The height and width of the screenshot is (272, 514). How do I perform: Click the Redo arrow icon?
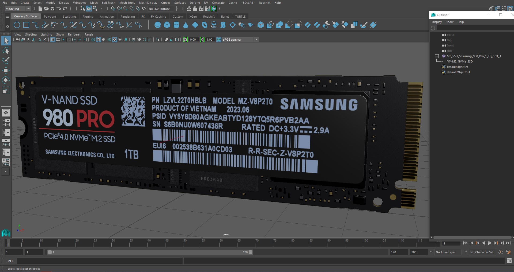click(65, 9)
